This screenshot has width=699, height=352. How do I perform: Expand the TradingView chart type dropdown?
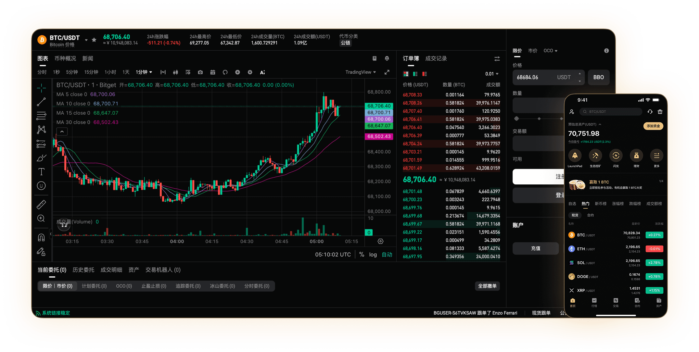[x=361, y=72]
